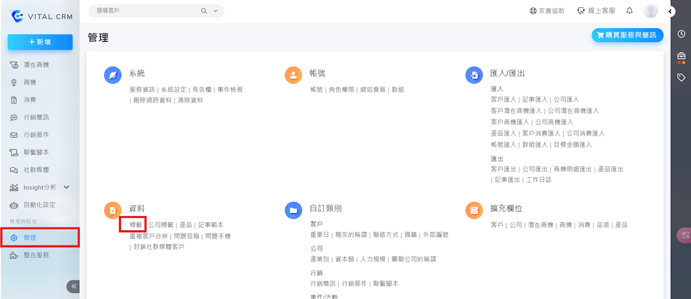
Task: Collapse the left sidebar with double-chevron button
Action: (73, 286)
